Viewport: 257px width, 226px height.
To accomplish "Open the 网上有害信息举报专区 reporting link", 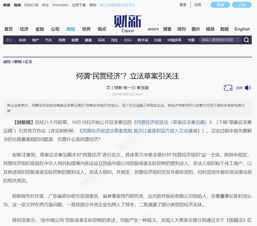I will tap(118, 5).
